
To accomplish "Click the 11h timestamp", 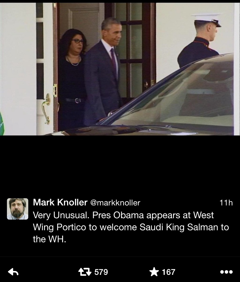I will click(x=226, y=203).
